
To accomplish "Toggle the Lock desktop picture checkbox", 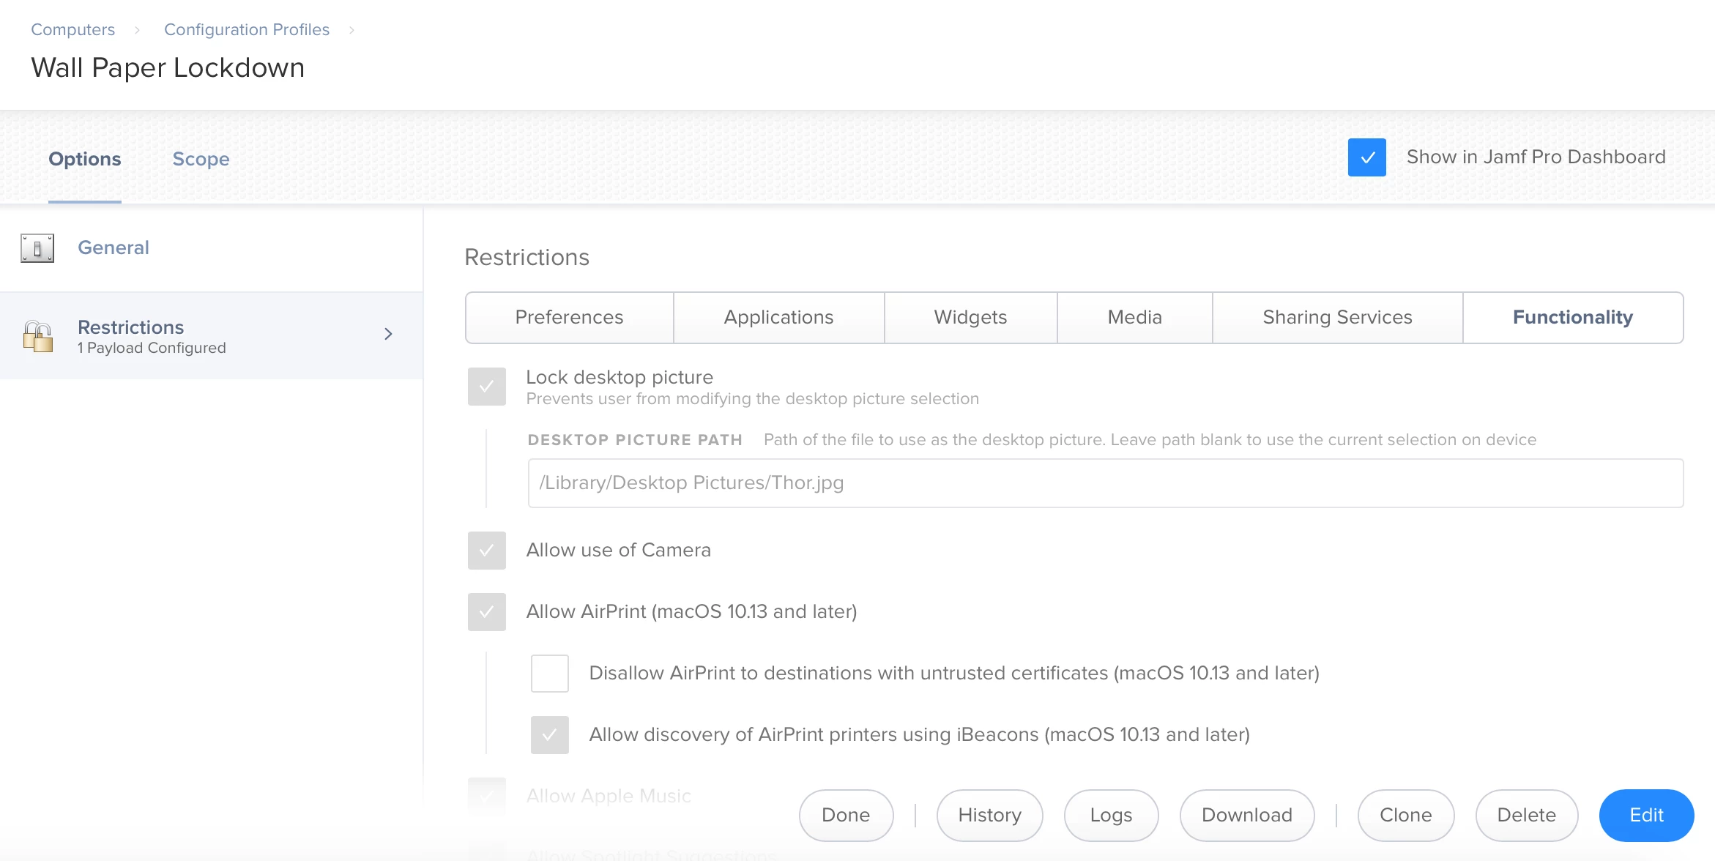I will pyautogui.click(x=487, y=387).
